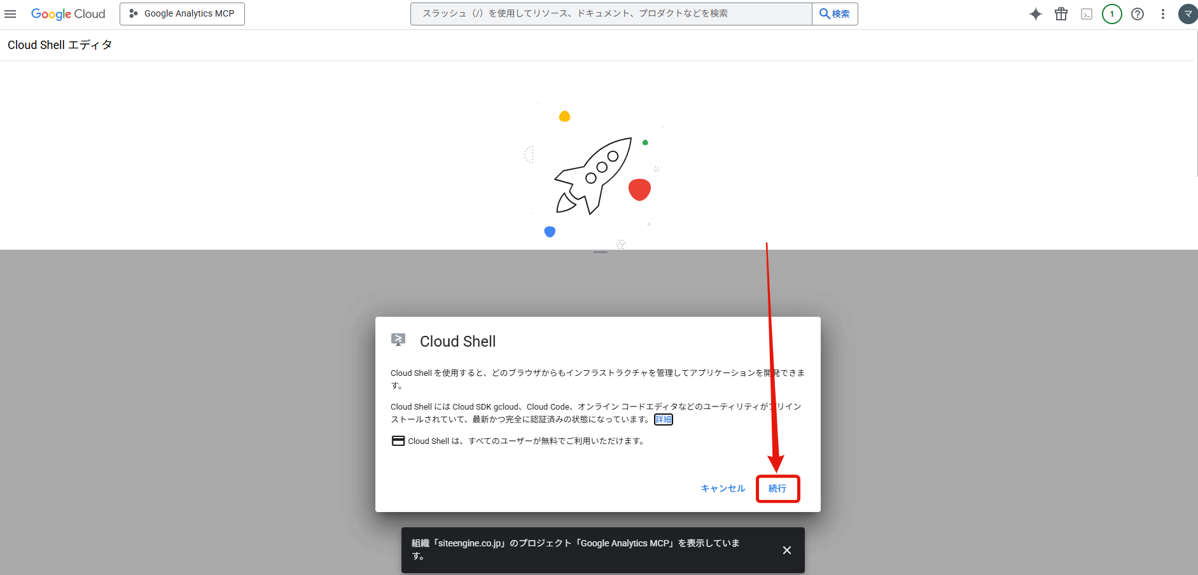Image resolution: width=1198 pixels, height=575 pixels.
Task: Dismiss the project notification toast
Action: tap(787, 550)
